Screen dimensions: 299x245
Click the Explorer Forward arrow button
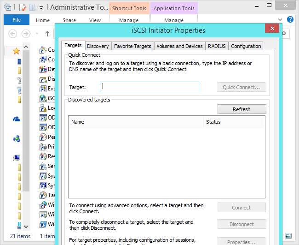pos(26,34)
